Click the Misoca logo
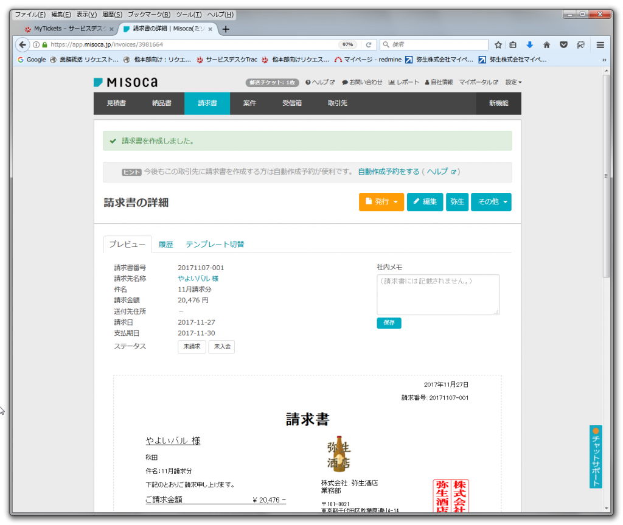Viewport: 623px width, 525px height. 125,82
